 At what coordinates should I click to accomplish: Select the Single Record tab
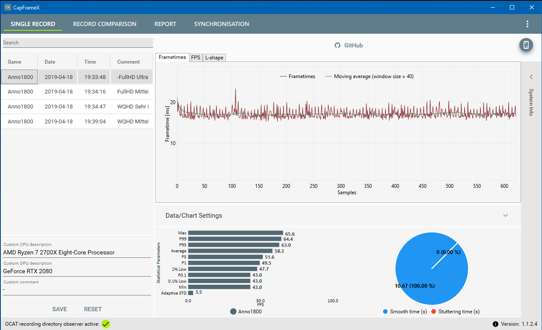[33, 24]
